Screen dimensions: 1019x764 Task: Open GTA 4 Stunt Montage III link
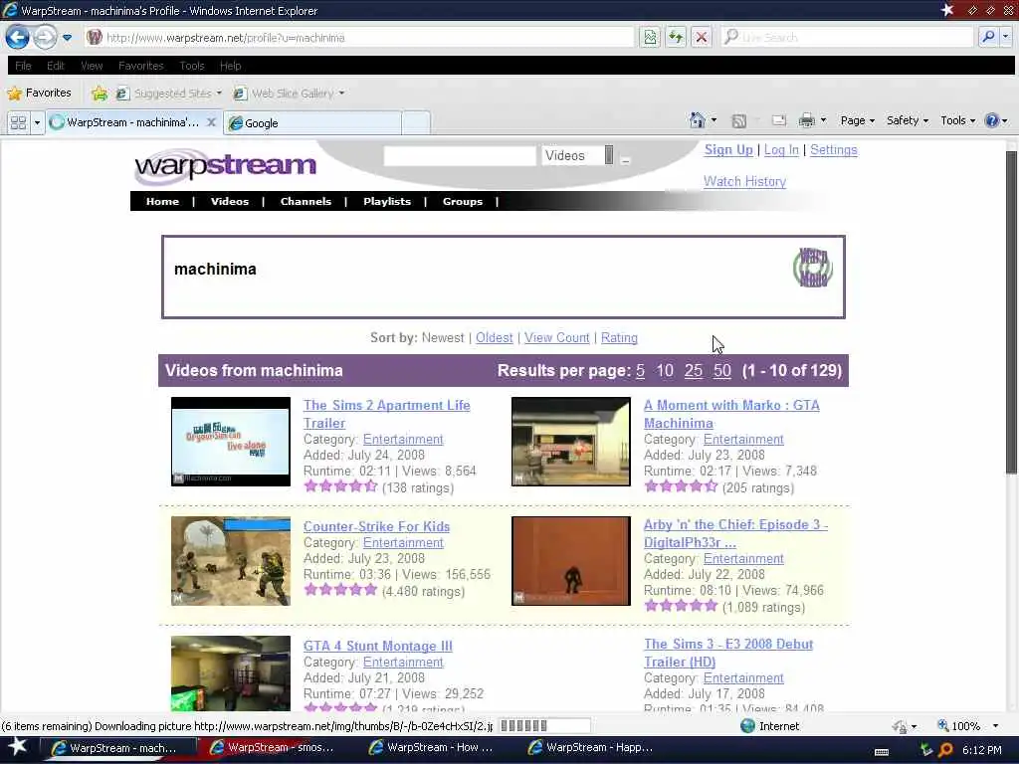click(377, 646)
